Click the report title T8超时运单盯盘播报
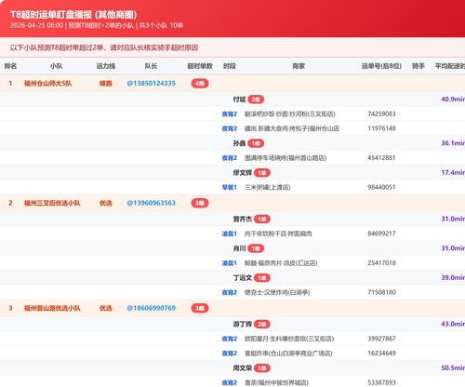The width and height of the screenshot is (465, 387). coord(51,15)
